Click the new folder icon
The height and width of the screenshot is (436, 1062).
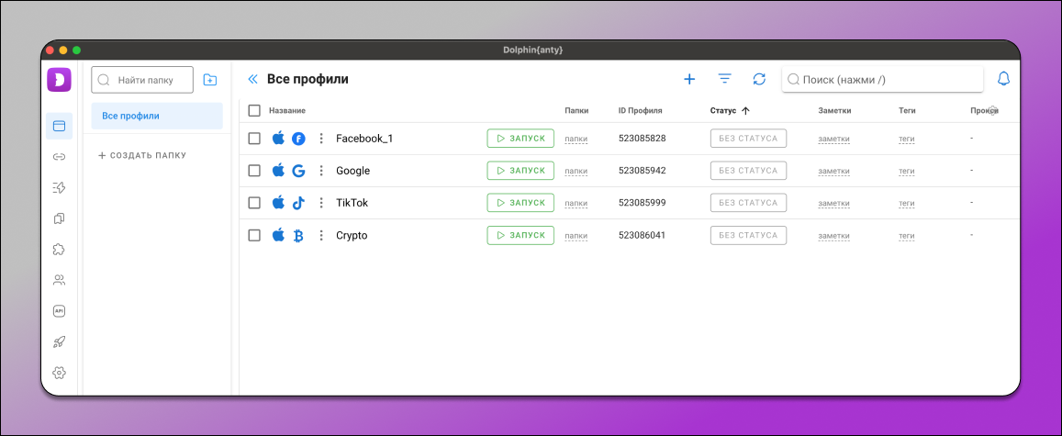tap(210, 80)
